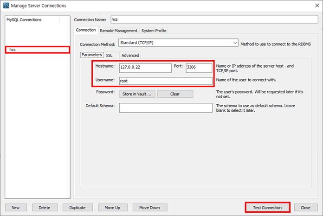Click the 'Password:' label
This screenshot has width=323, height=216.
(105, 92)
